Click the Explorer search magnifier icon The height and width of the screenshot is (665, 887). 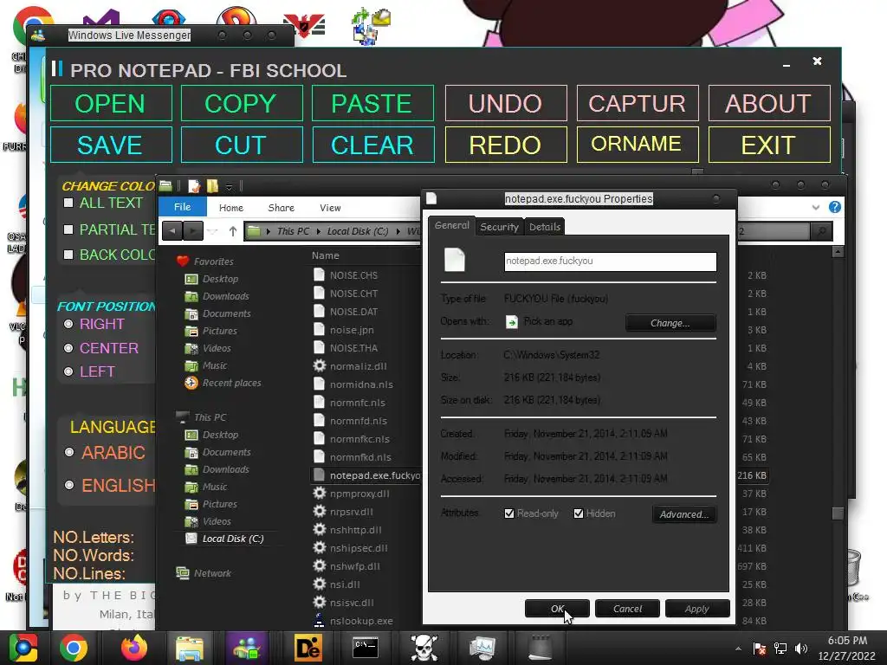coord(821,230)
